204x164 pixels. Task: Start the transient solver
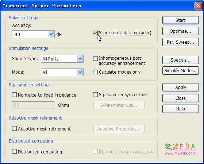180,20
